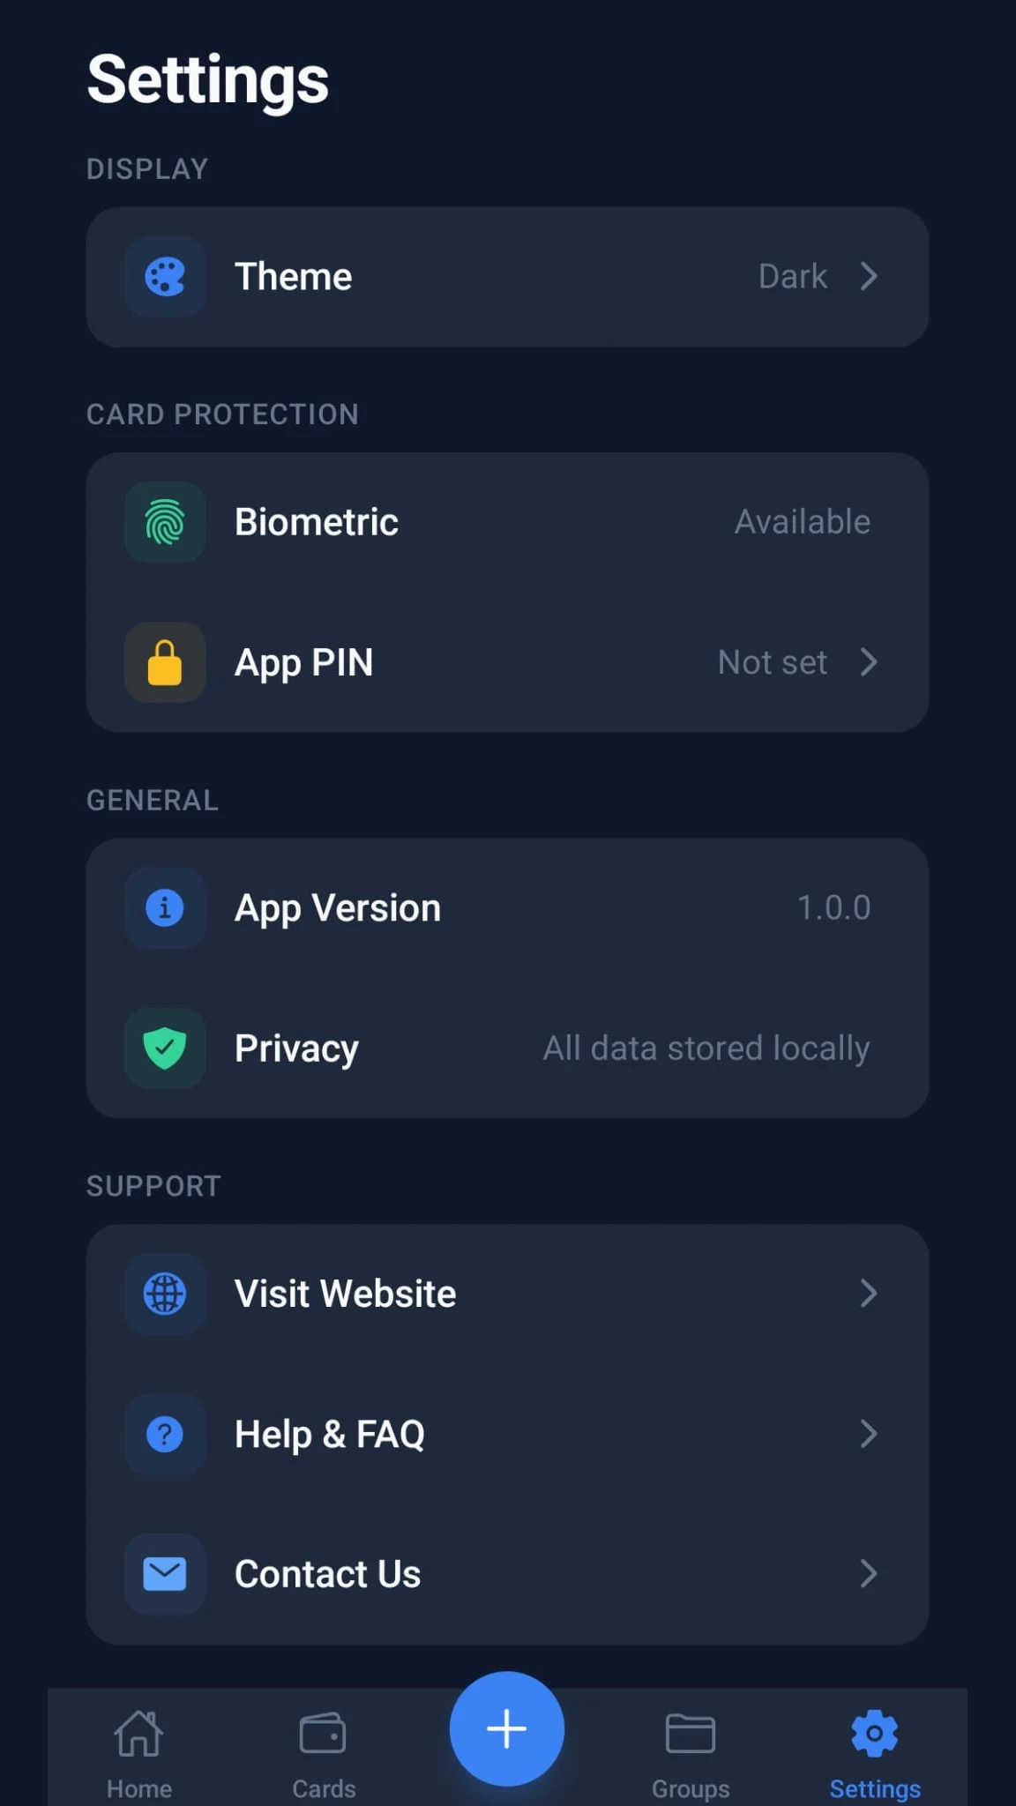Open the Help & FAQ chevron
The image size is (1016, 1806).
869,1434
